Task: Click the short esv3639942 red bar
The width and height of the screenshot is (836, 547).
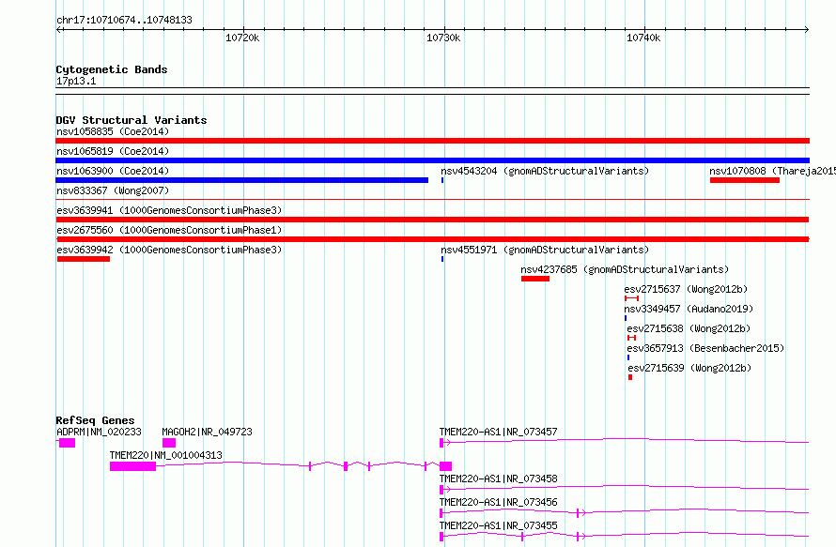Action: 84,259
